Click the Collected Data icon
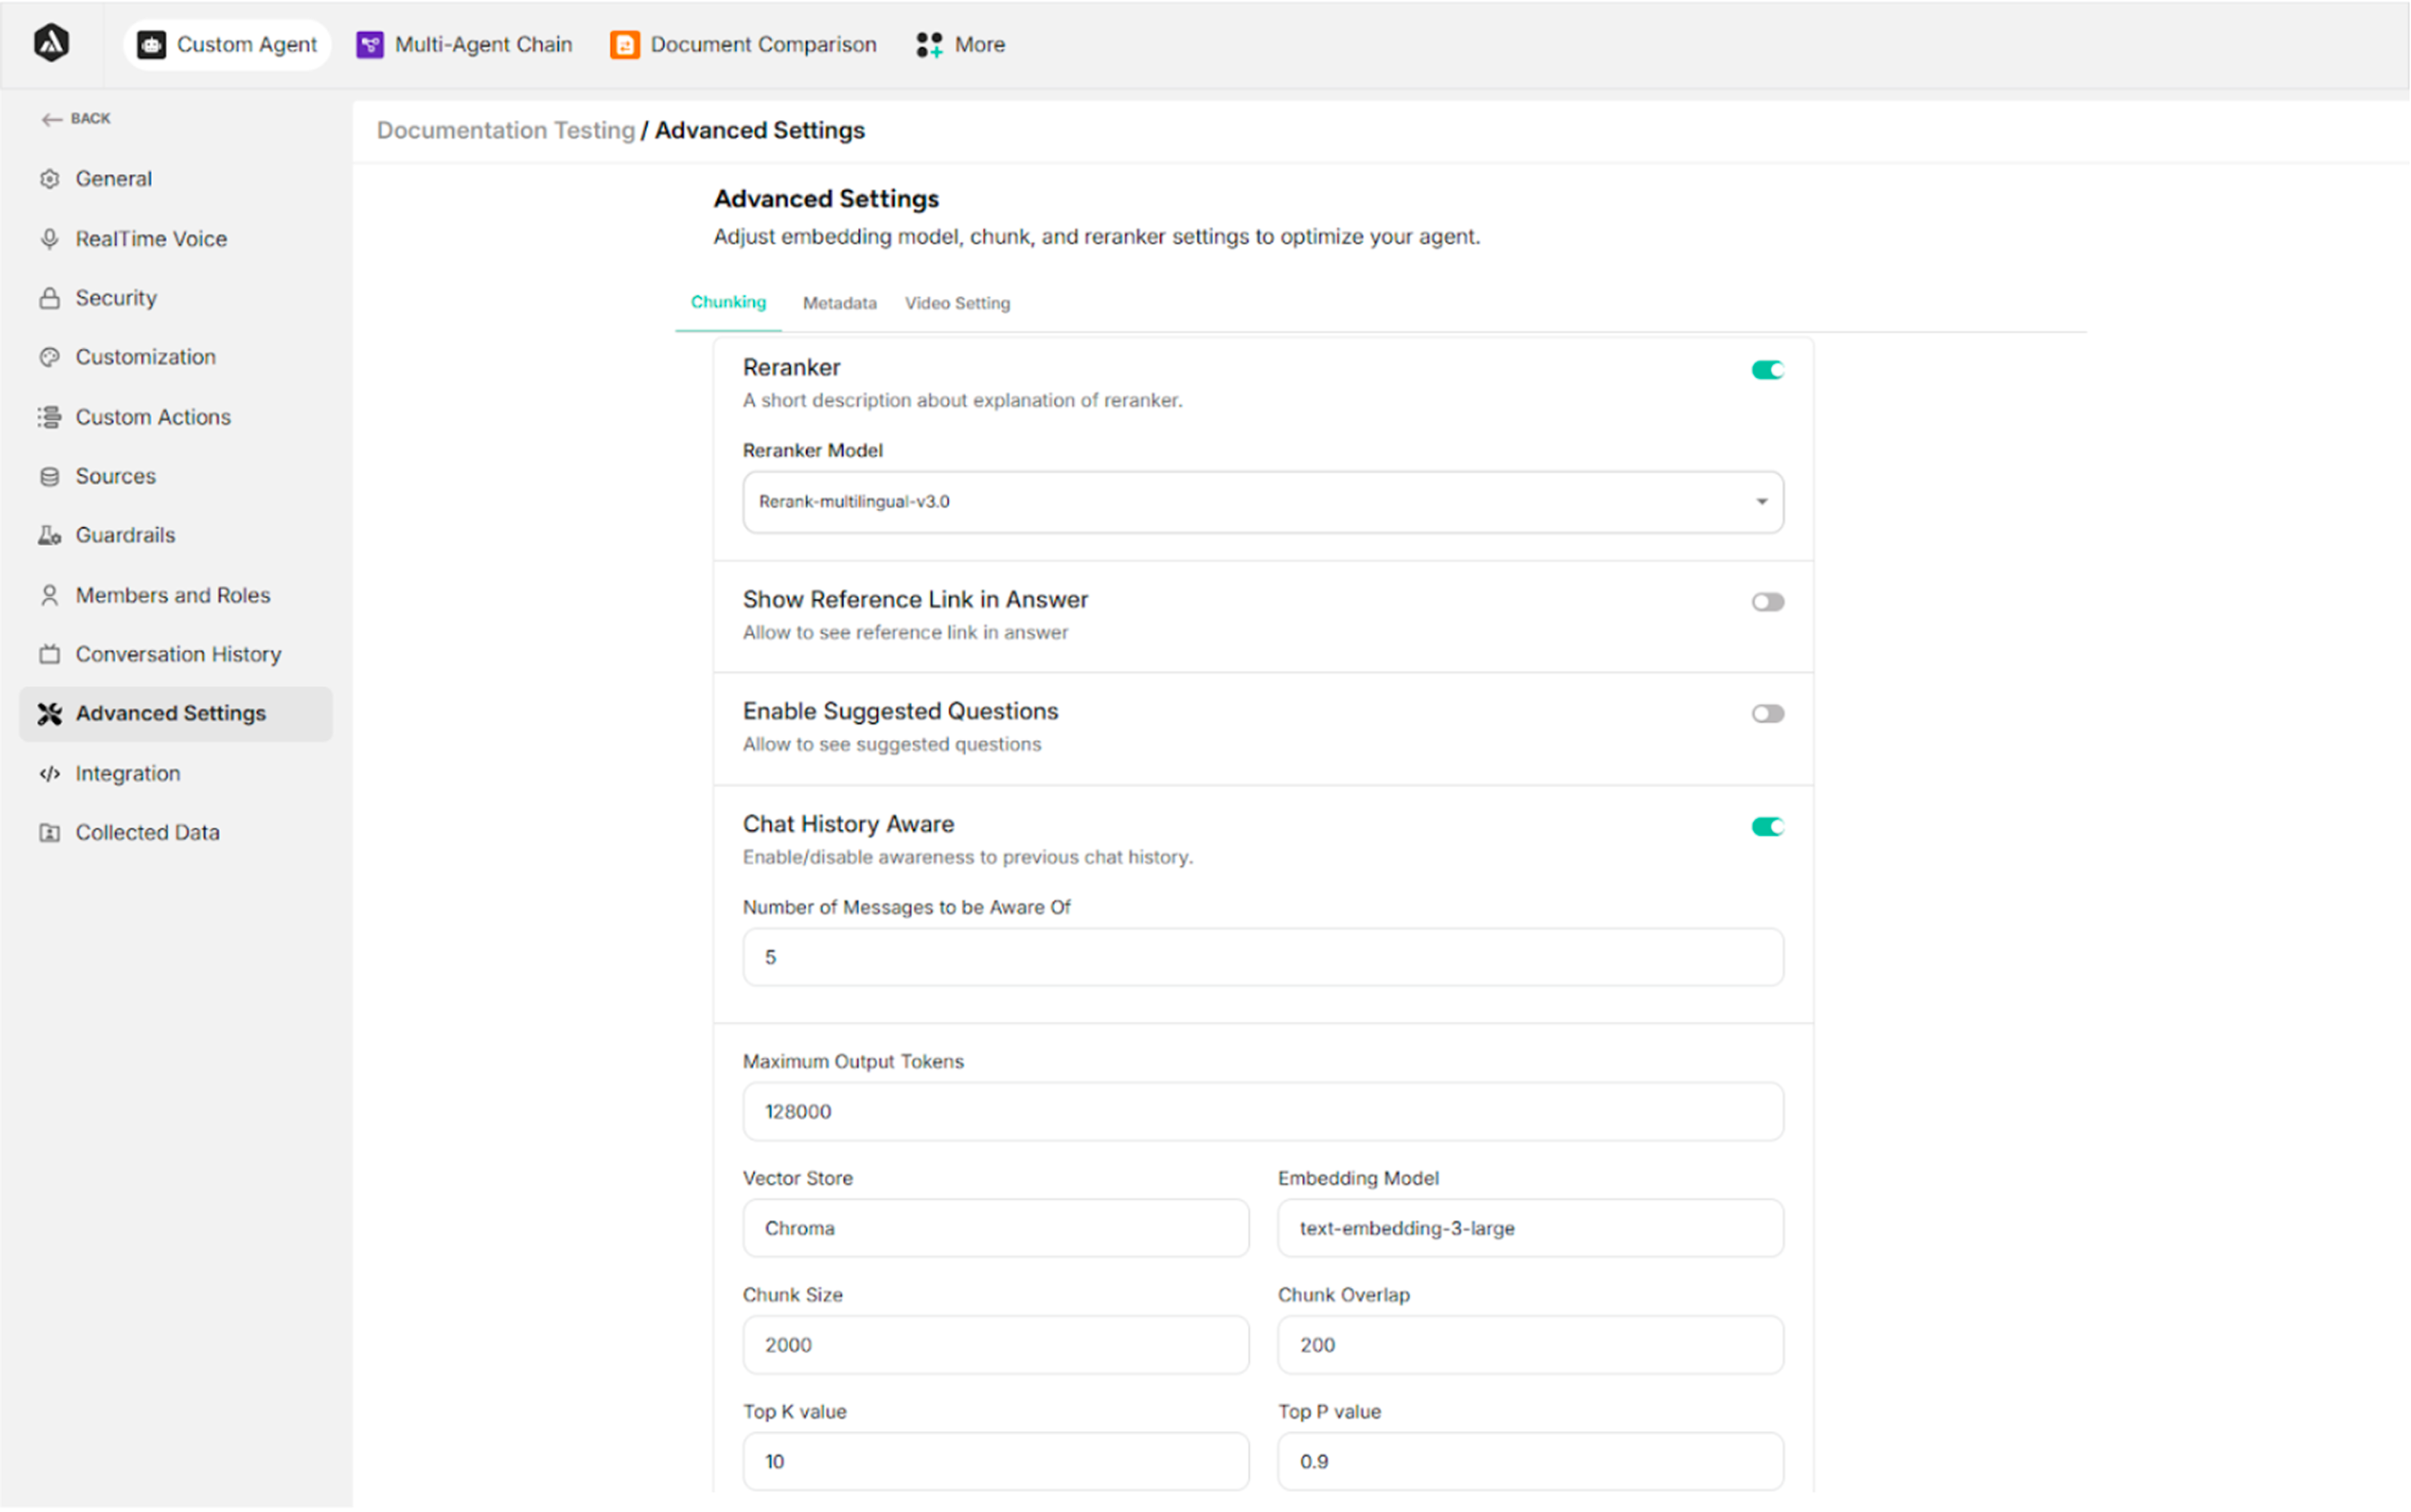 (49, 833)
